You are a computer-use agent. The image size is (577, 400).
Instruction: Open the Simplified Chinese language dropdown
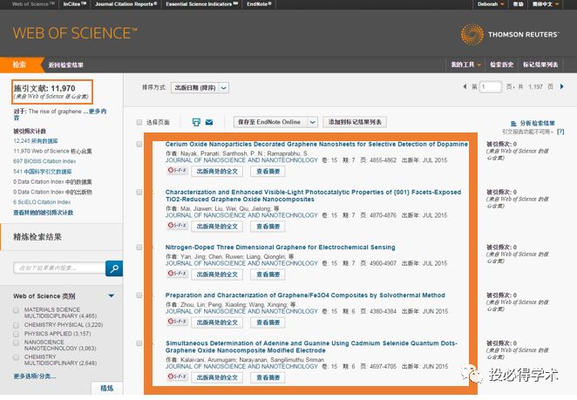546,4
